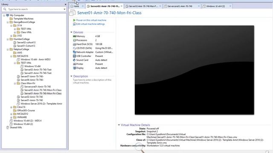
Task: Click the edit settings wrench icon
Action: click(x=74, y=24)
